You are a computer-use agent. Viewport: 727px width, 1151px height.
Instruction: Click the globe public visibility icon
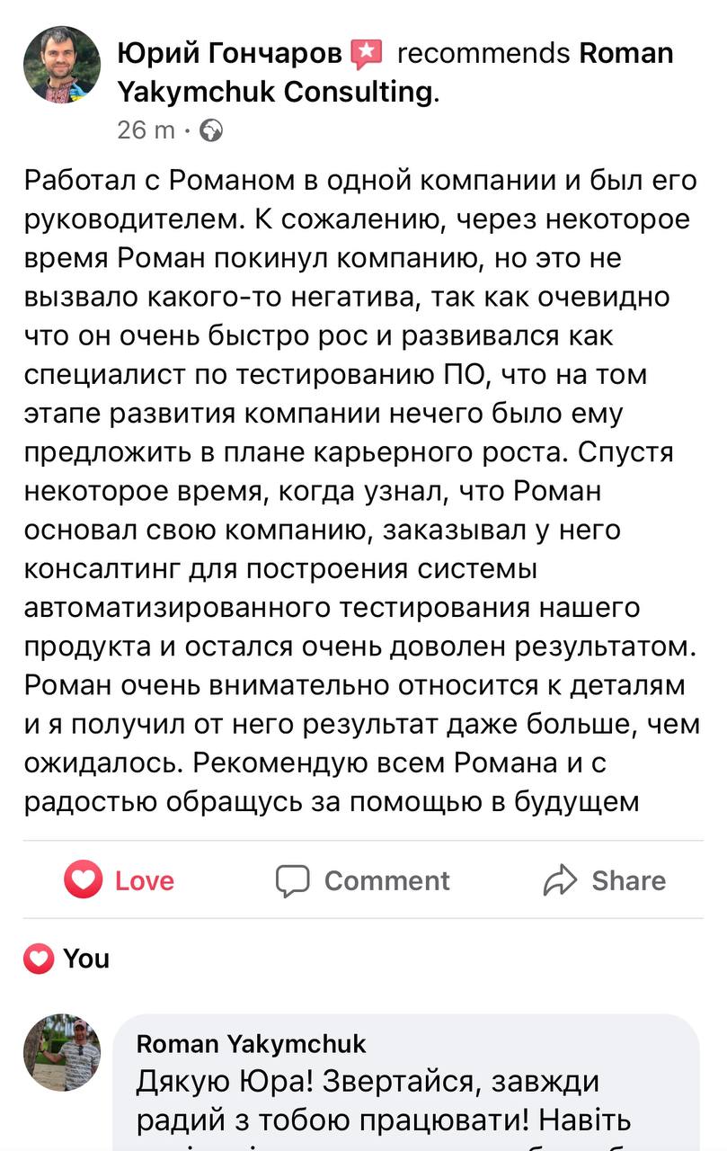pyautogui.click(x=210, y=130)
